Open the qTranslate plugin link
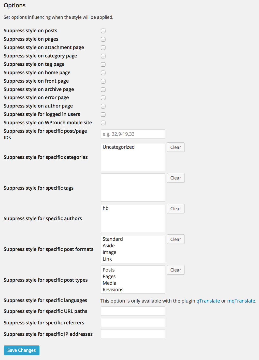Screen dimensions: 259x360 point(208,301)
